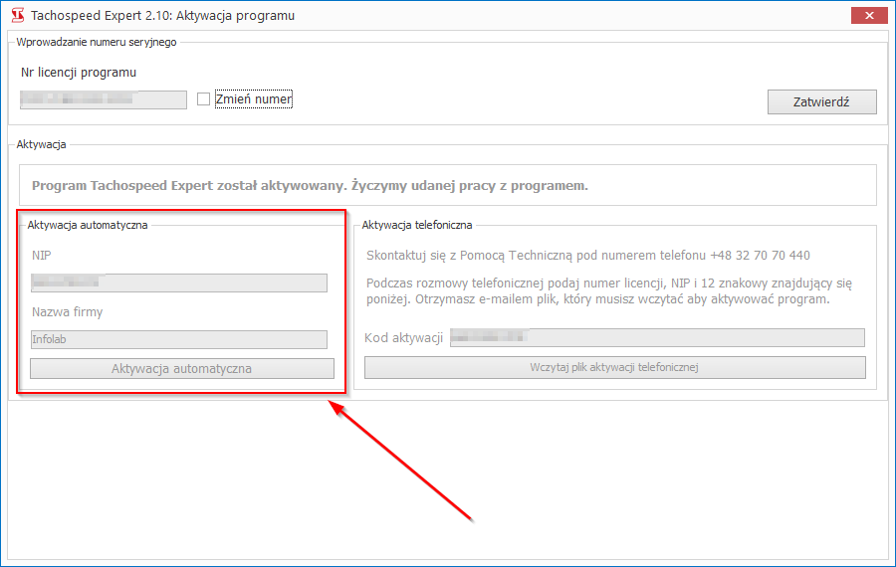Click the 'Wprowadzanie numeru seryjnego' group title
The image size is (896, 567).
(x=97, y=42)
